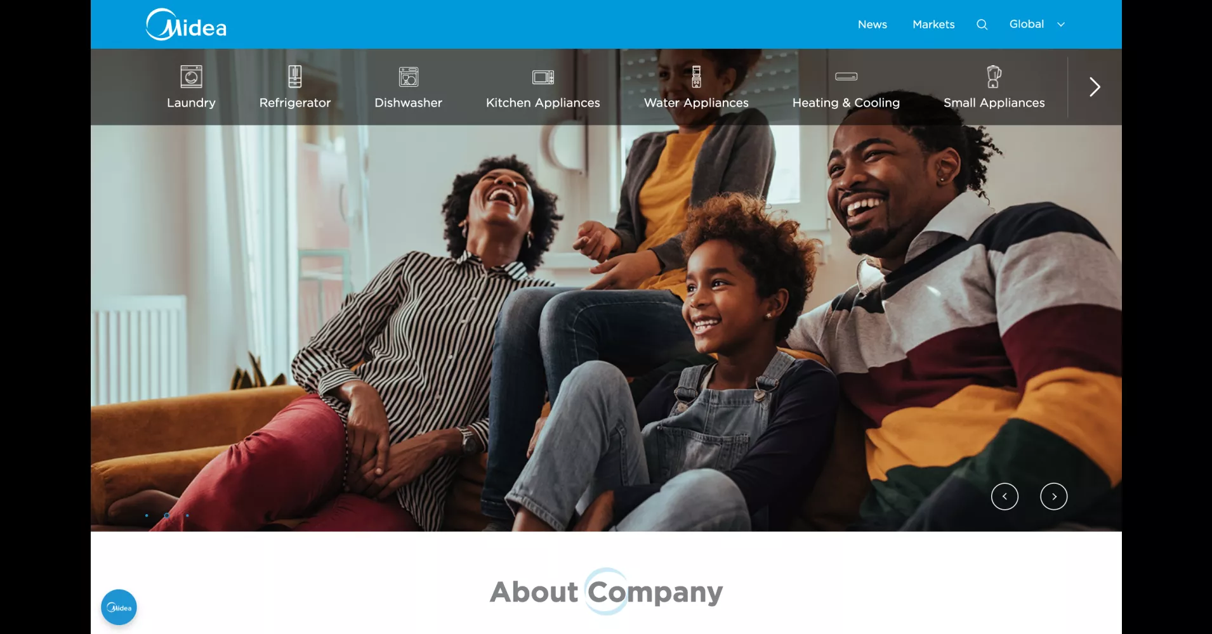Open the Dishwasher category icon

coord(408,77)
